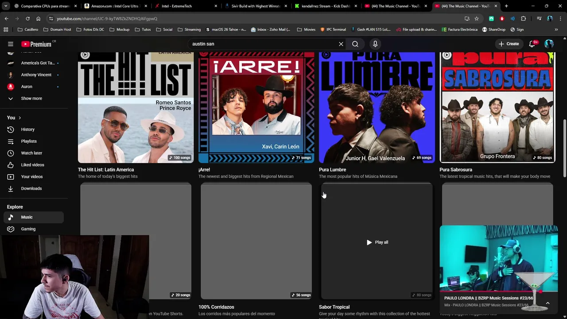This screenshot has width=567, height=319.
Task: Click the install app icon in address bar
Action: point(467,19)
